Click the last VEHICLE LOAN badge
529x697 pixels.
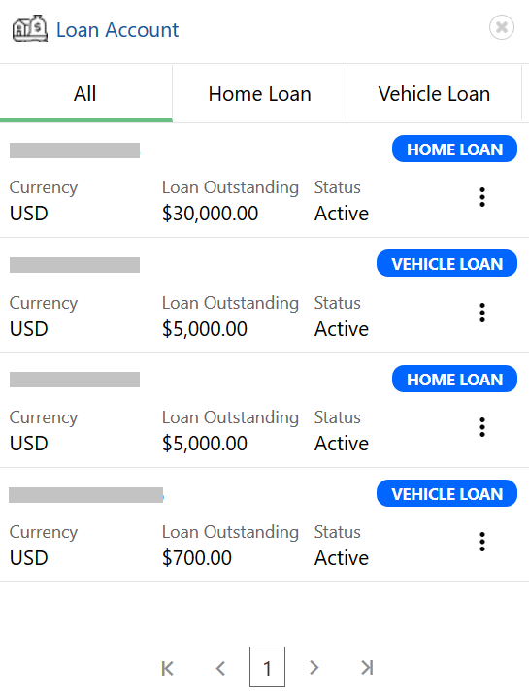pos(446,493)
